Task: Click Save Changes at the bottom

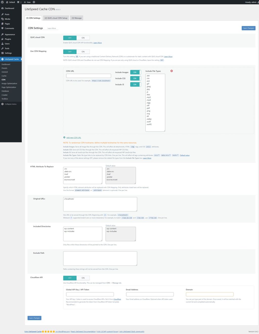Action: (x=34, y=318)
